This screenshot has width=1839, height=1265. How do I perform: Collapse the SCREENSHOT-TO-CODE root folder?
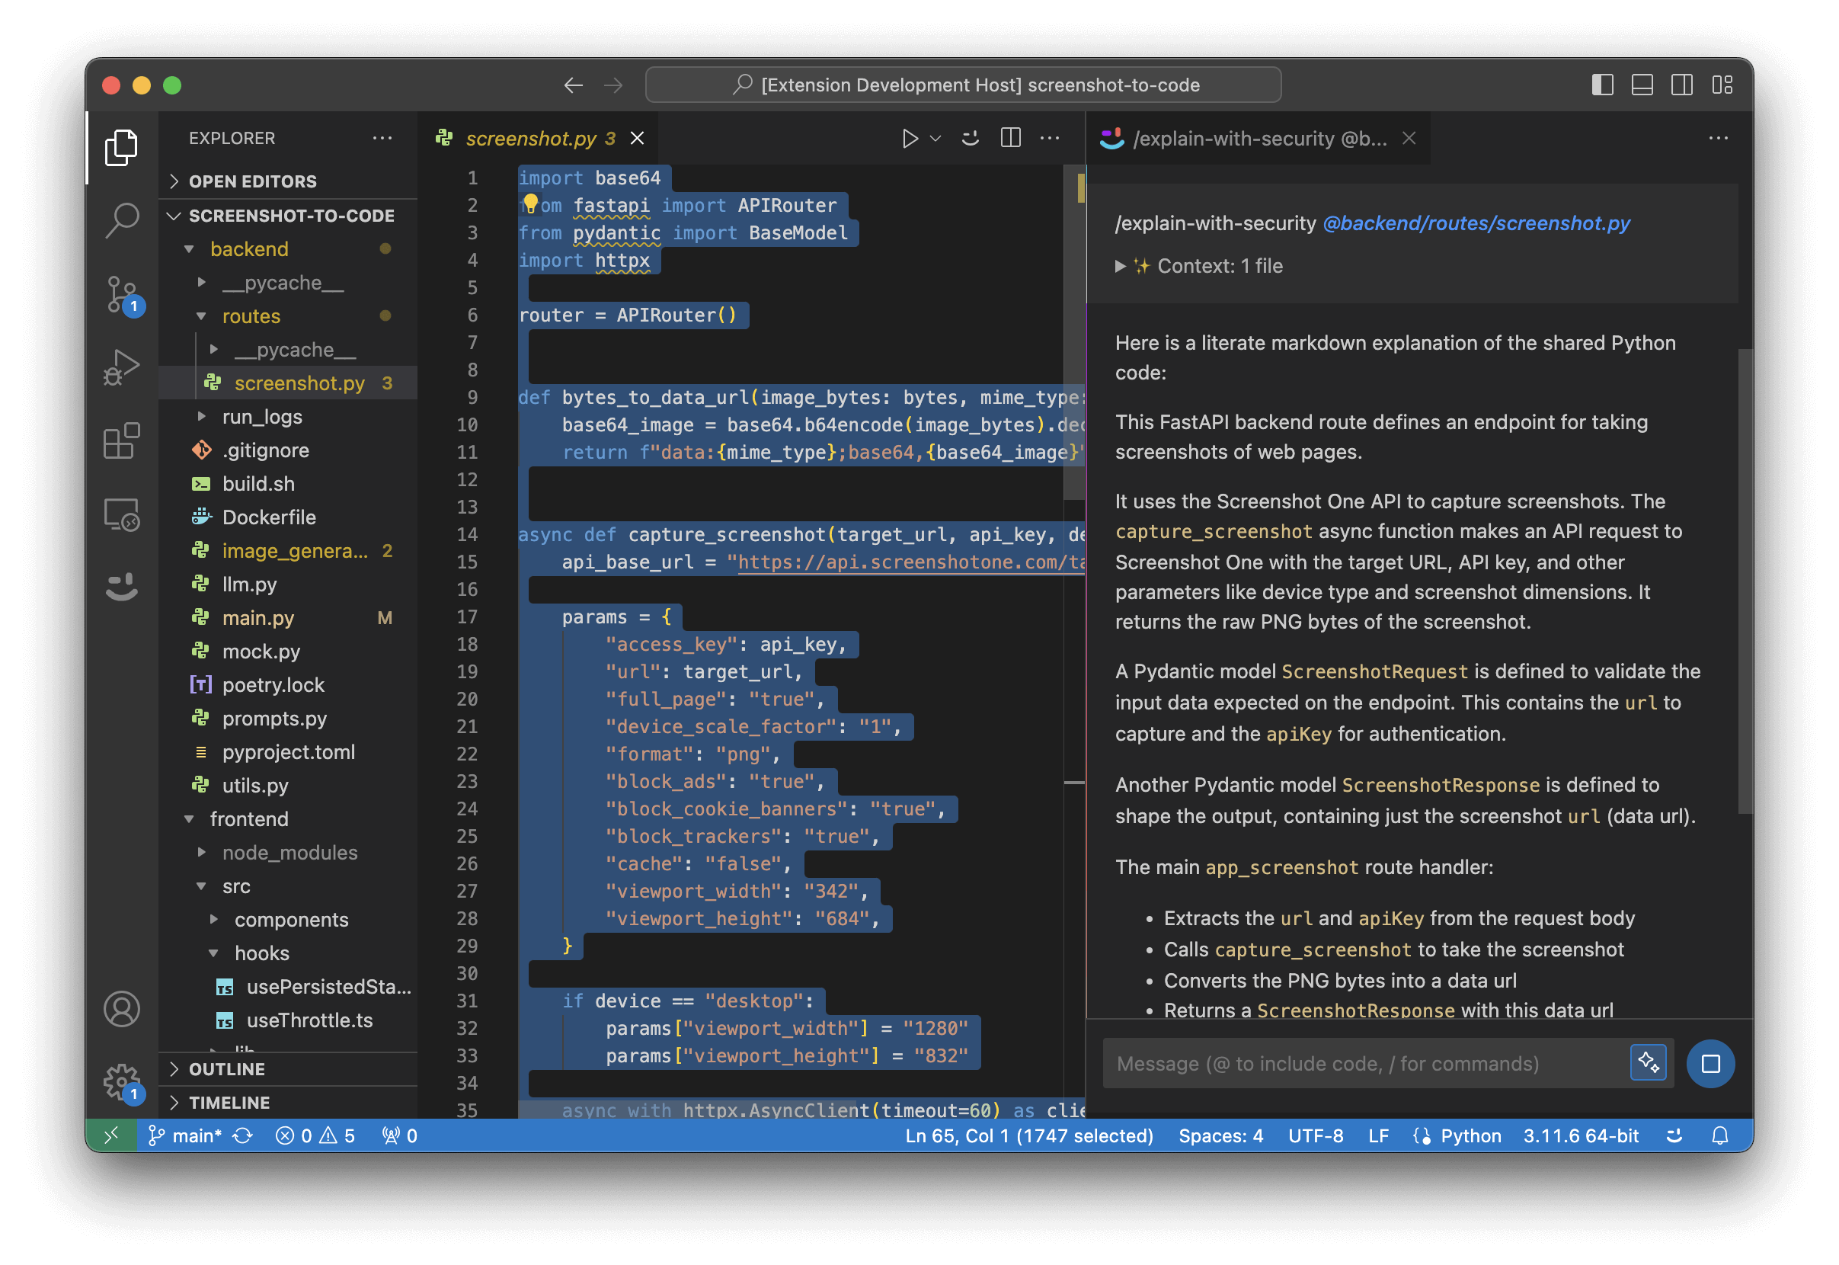[x=288, y=216]
